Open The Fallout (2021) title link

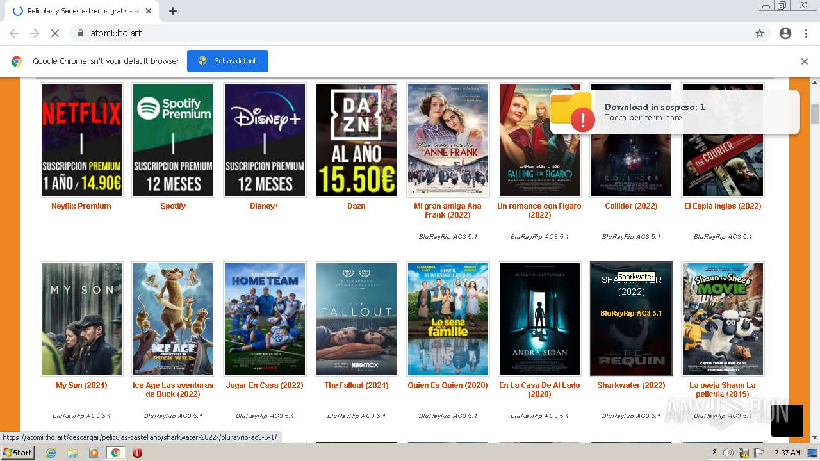pos(356,385)
